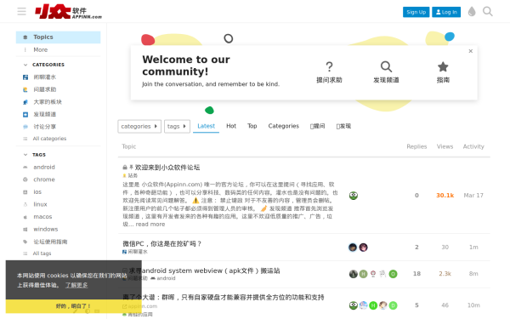Click the chrome tag icon in sidebar
This screenshot has height=319, width=510.
point(25,179)
